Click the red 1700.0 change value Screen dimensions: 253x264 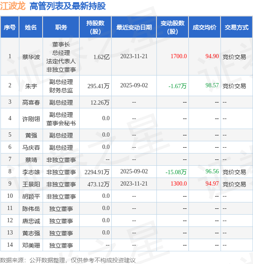coord(179,56)
